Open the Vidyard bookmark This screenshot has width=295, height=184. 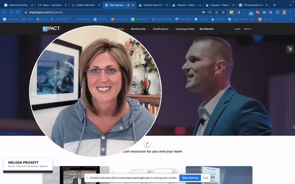point(218,19)
